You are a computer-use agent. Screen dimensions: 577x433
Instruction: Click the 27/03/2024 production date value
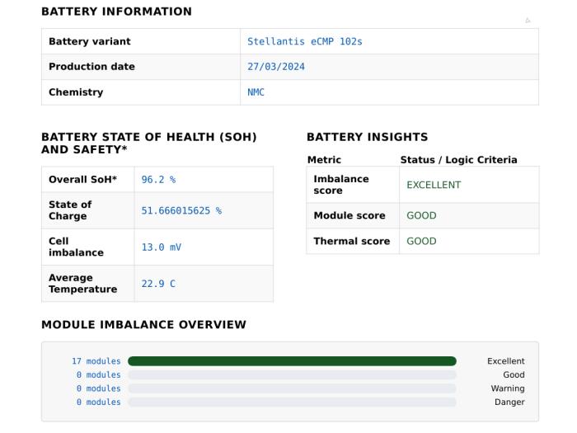click(x=276, y=67)
